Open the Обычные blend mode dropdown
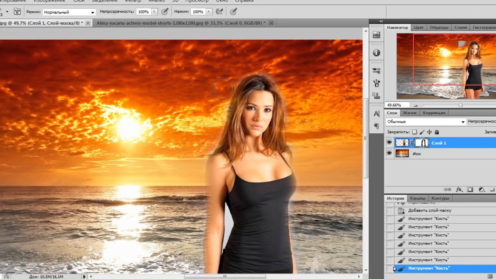 click(x=425, y=122)
